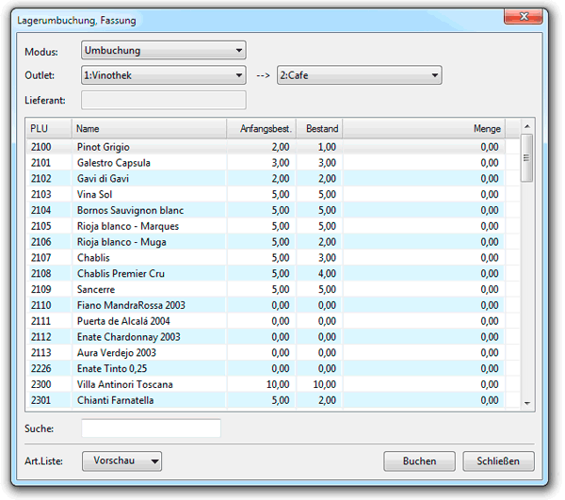
Task: Click the disabled Lieferant input field
Action: [163, 100]
